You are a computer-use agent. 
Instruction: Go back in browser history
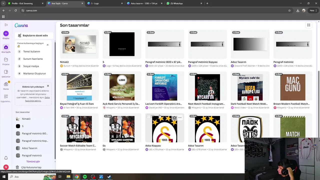click(x=3, y=10)
